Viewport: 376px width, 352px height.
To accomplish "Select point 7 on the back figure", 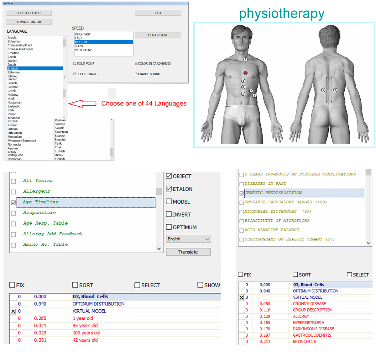I will tap(335, 90).
